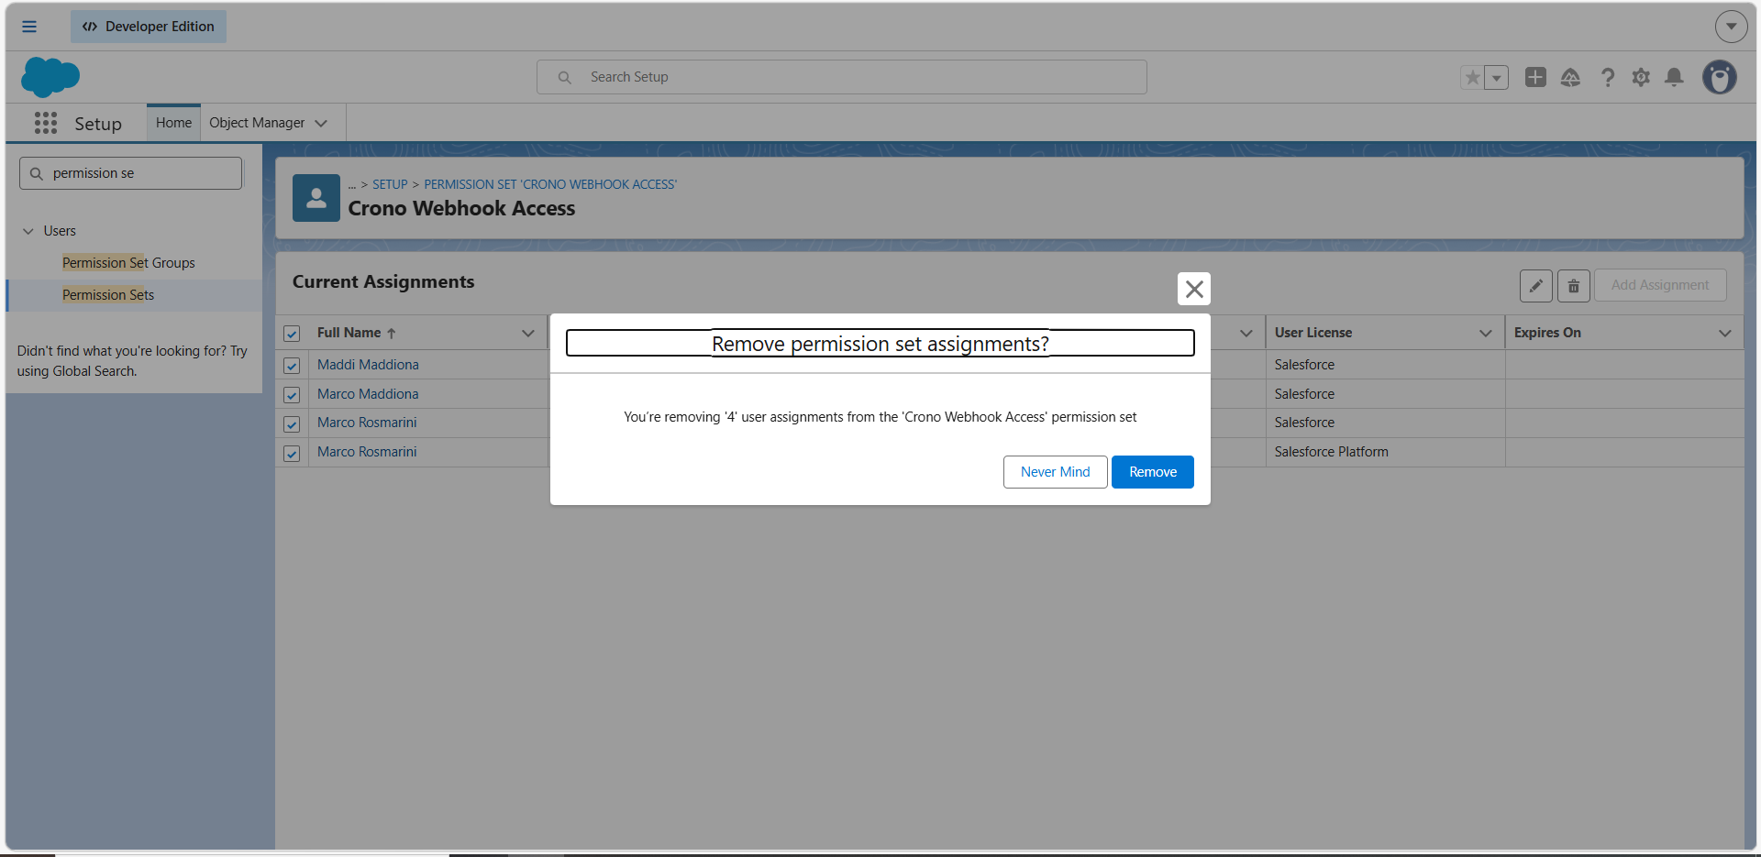Open the Marco Maddiona user link
The width and height of the screenshot is (1761, 857).
(x=368, y=394)
